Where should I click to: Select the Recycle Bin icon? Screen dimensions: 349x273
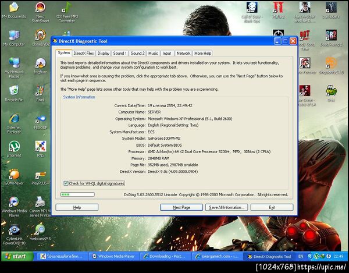[14, 94]
